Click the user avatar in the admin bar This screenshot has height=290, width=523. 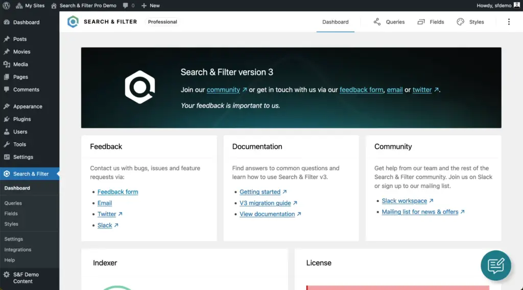point(517,5)
